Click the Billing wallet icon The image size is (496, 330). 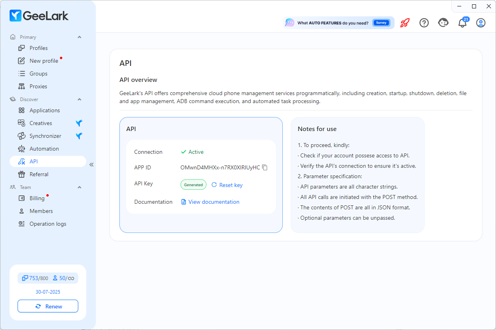pyautogui.click(x=22, y=198)
